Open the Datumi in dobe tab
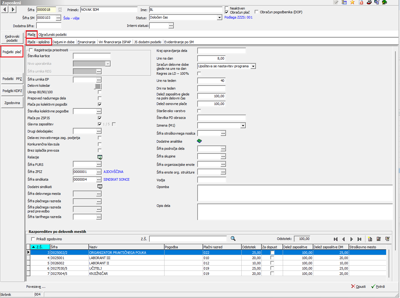Screen dimensions: 400x298 click(x=63, y=42)
